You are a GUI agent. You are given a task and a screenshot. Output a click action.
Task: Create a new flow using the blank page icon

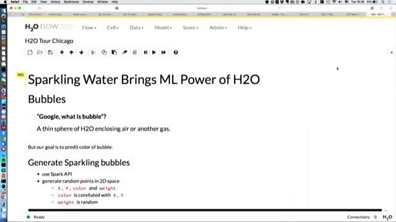tap(30, 52)
